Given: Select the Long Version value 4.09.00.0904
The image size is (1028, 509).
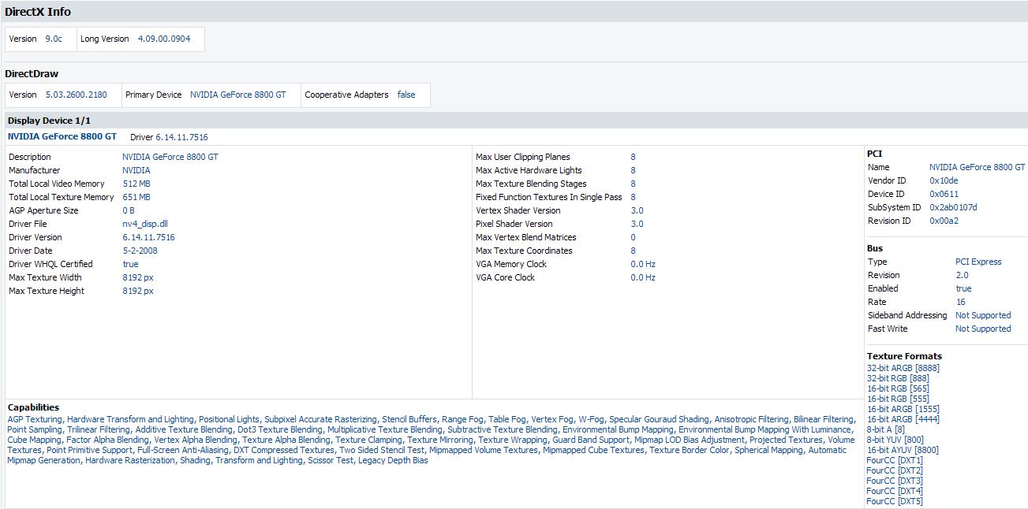Looking at the screenshot, I should (x=164, y=39).
